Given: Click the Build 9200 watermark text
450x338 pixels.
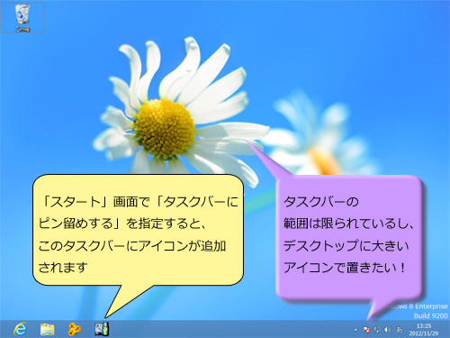Looking at the screenshot, I should (431, 315).
